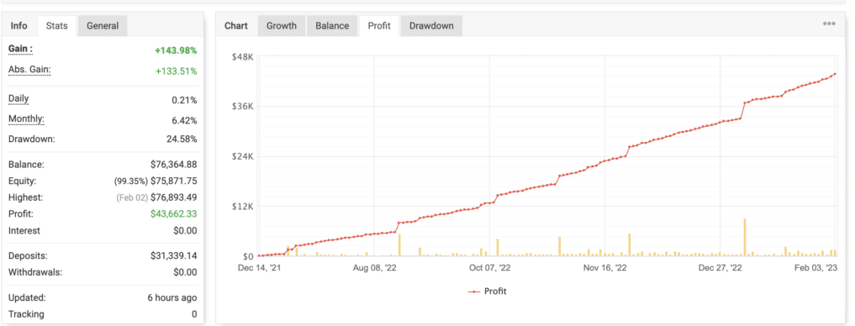Click the Withdrawals $0.00 value
The height and width of the screenshot is (326, 855).
(x=185, y=272)
